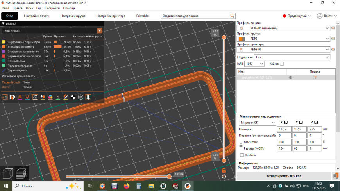Toggle Deretractions display icon
This screenshot has width=340, height=191.
[x=27, y=97]
